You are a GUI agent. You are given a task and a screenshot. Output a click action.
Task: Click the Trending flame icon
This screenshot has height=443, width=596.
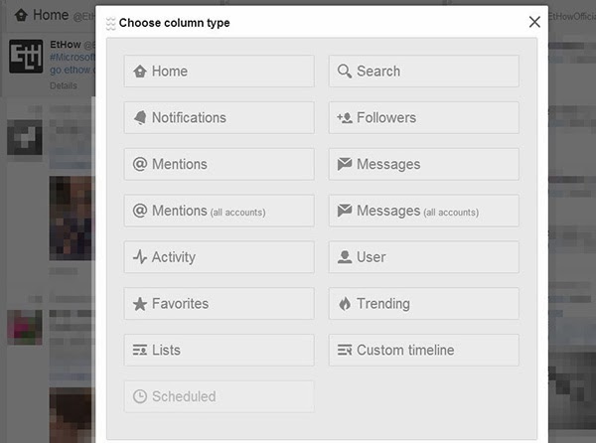pyautogui.click(x=345, y=304)
